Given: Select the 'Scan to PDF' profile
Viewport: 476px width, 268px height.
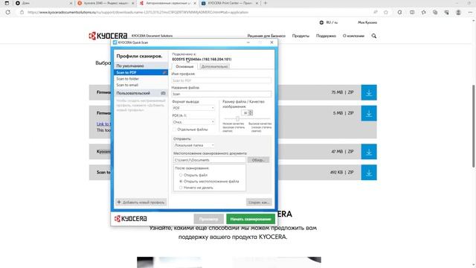Looking at the screenshot, I should pos(141,72).
